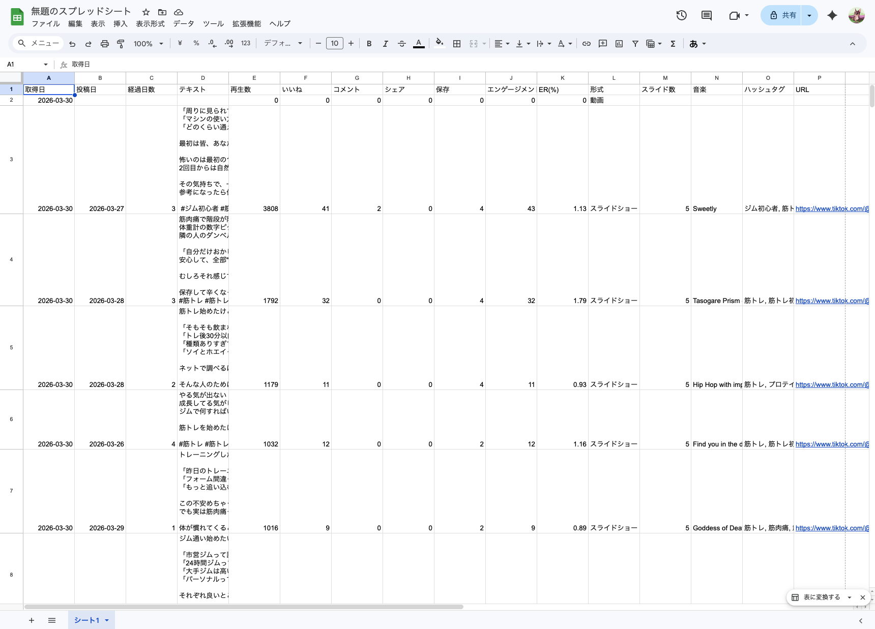Open シート1 tab options arrow

pos(107,620)
